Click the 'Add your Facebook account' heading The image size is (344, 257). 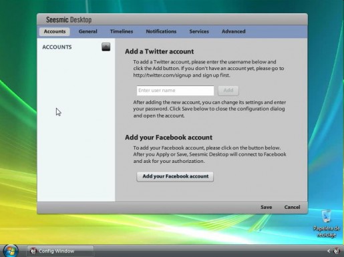tap(168, 138)
